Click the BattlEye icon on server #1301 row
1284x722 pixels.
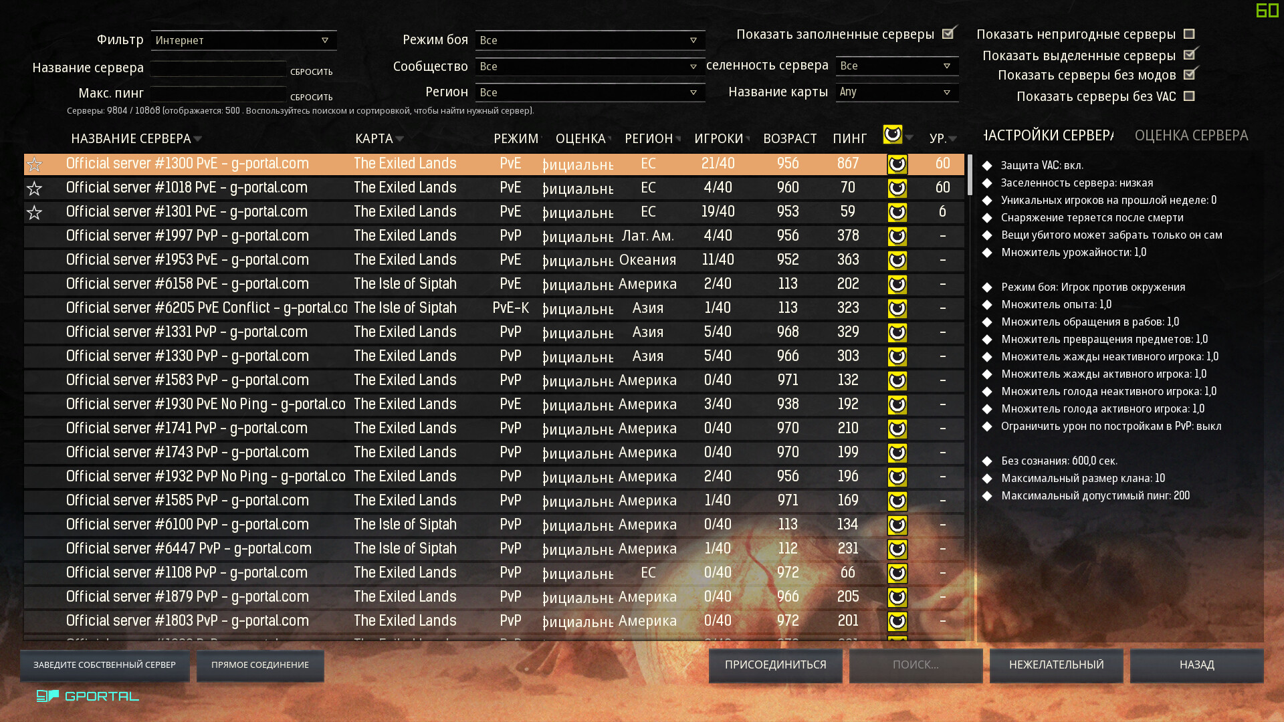[x=897, y=213]
